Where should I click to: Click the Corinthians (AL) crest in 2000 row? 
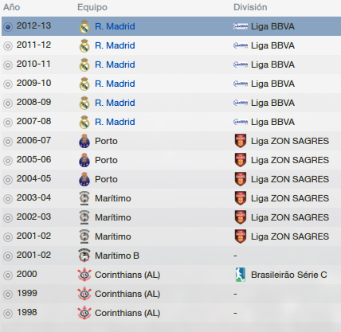(84, 275)
